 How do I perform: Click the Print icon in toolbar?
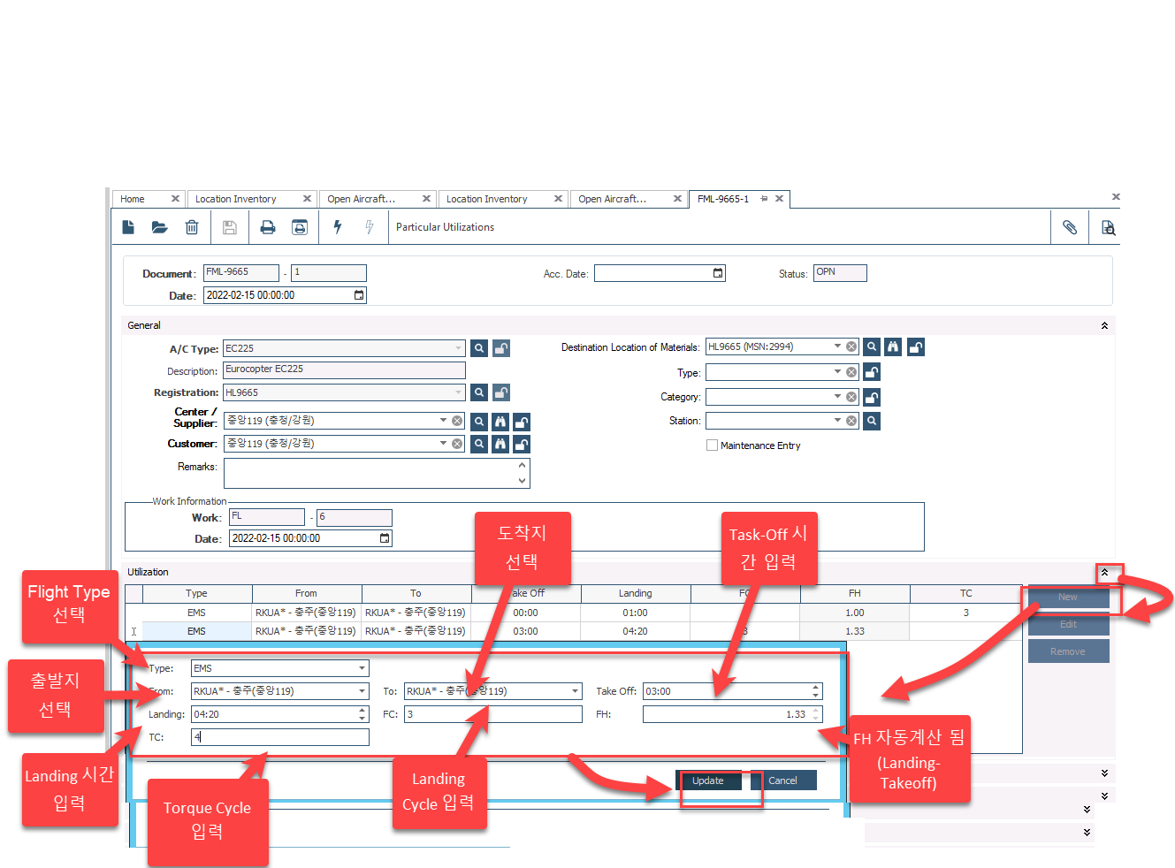pyautogui.click(x=267, y=228)
